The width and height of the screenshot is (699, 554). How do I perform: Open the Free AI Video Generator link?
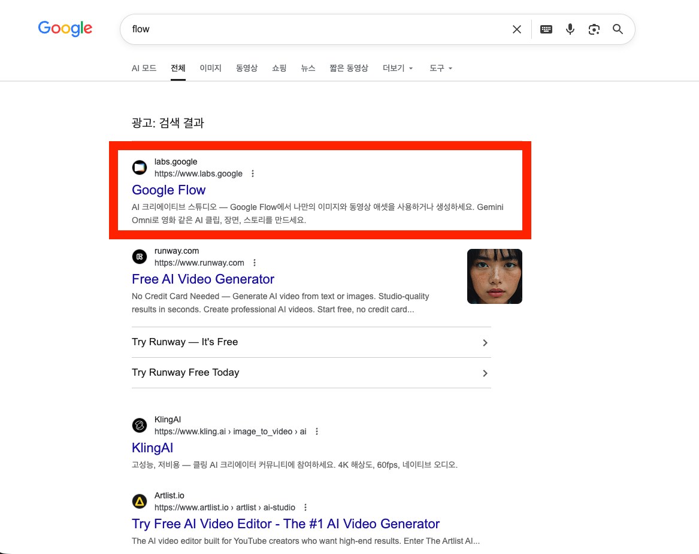click(x=203, y=279)
